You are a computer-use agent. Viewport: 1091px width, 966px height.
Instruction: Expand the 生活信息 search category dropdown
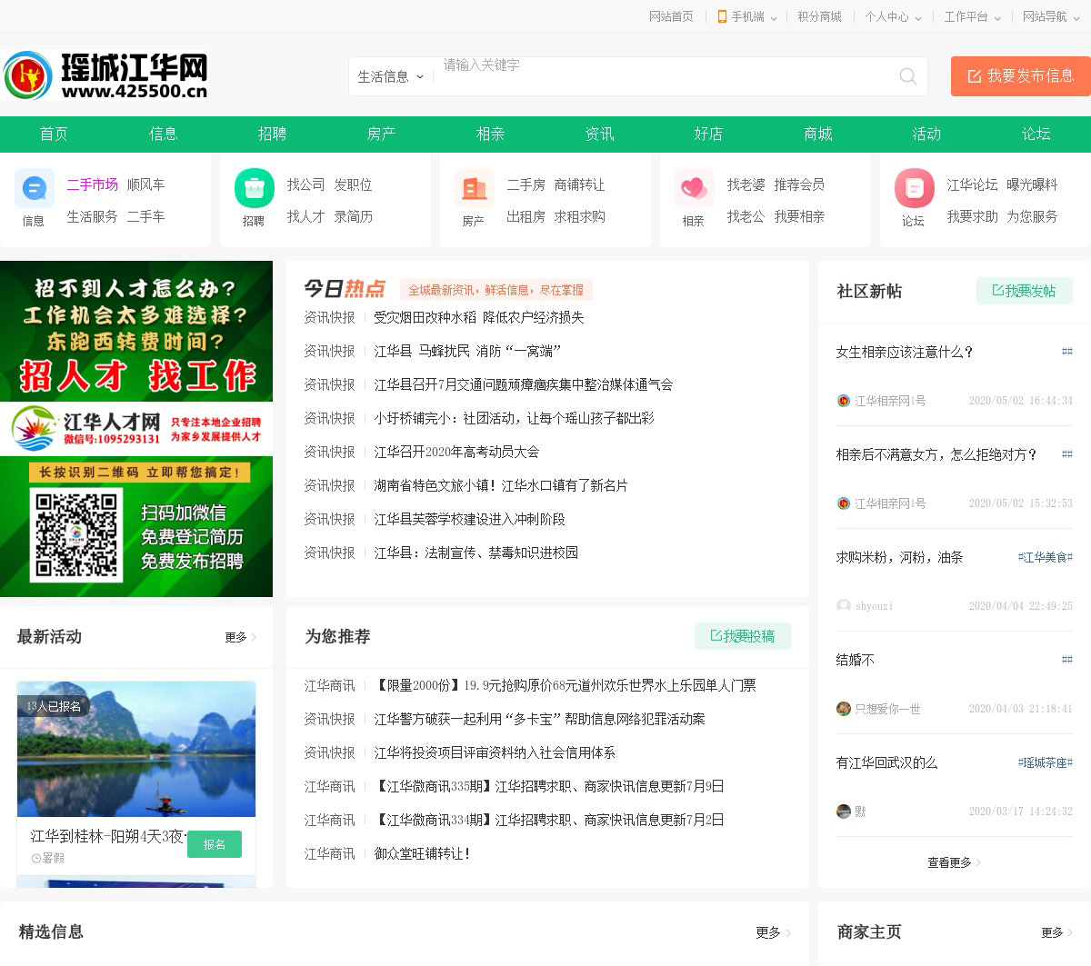tap(390, 77)
